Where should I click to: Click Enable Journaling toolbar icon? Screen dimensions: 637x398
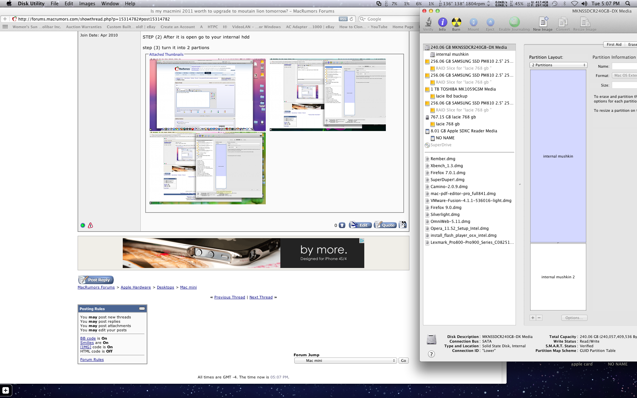514,24
